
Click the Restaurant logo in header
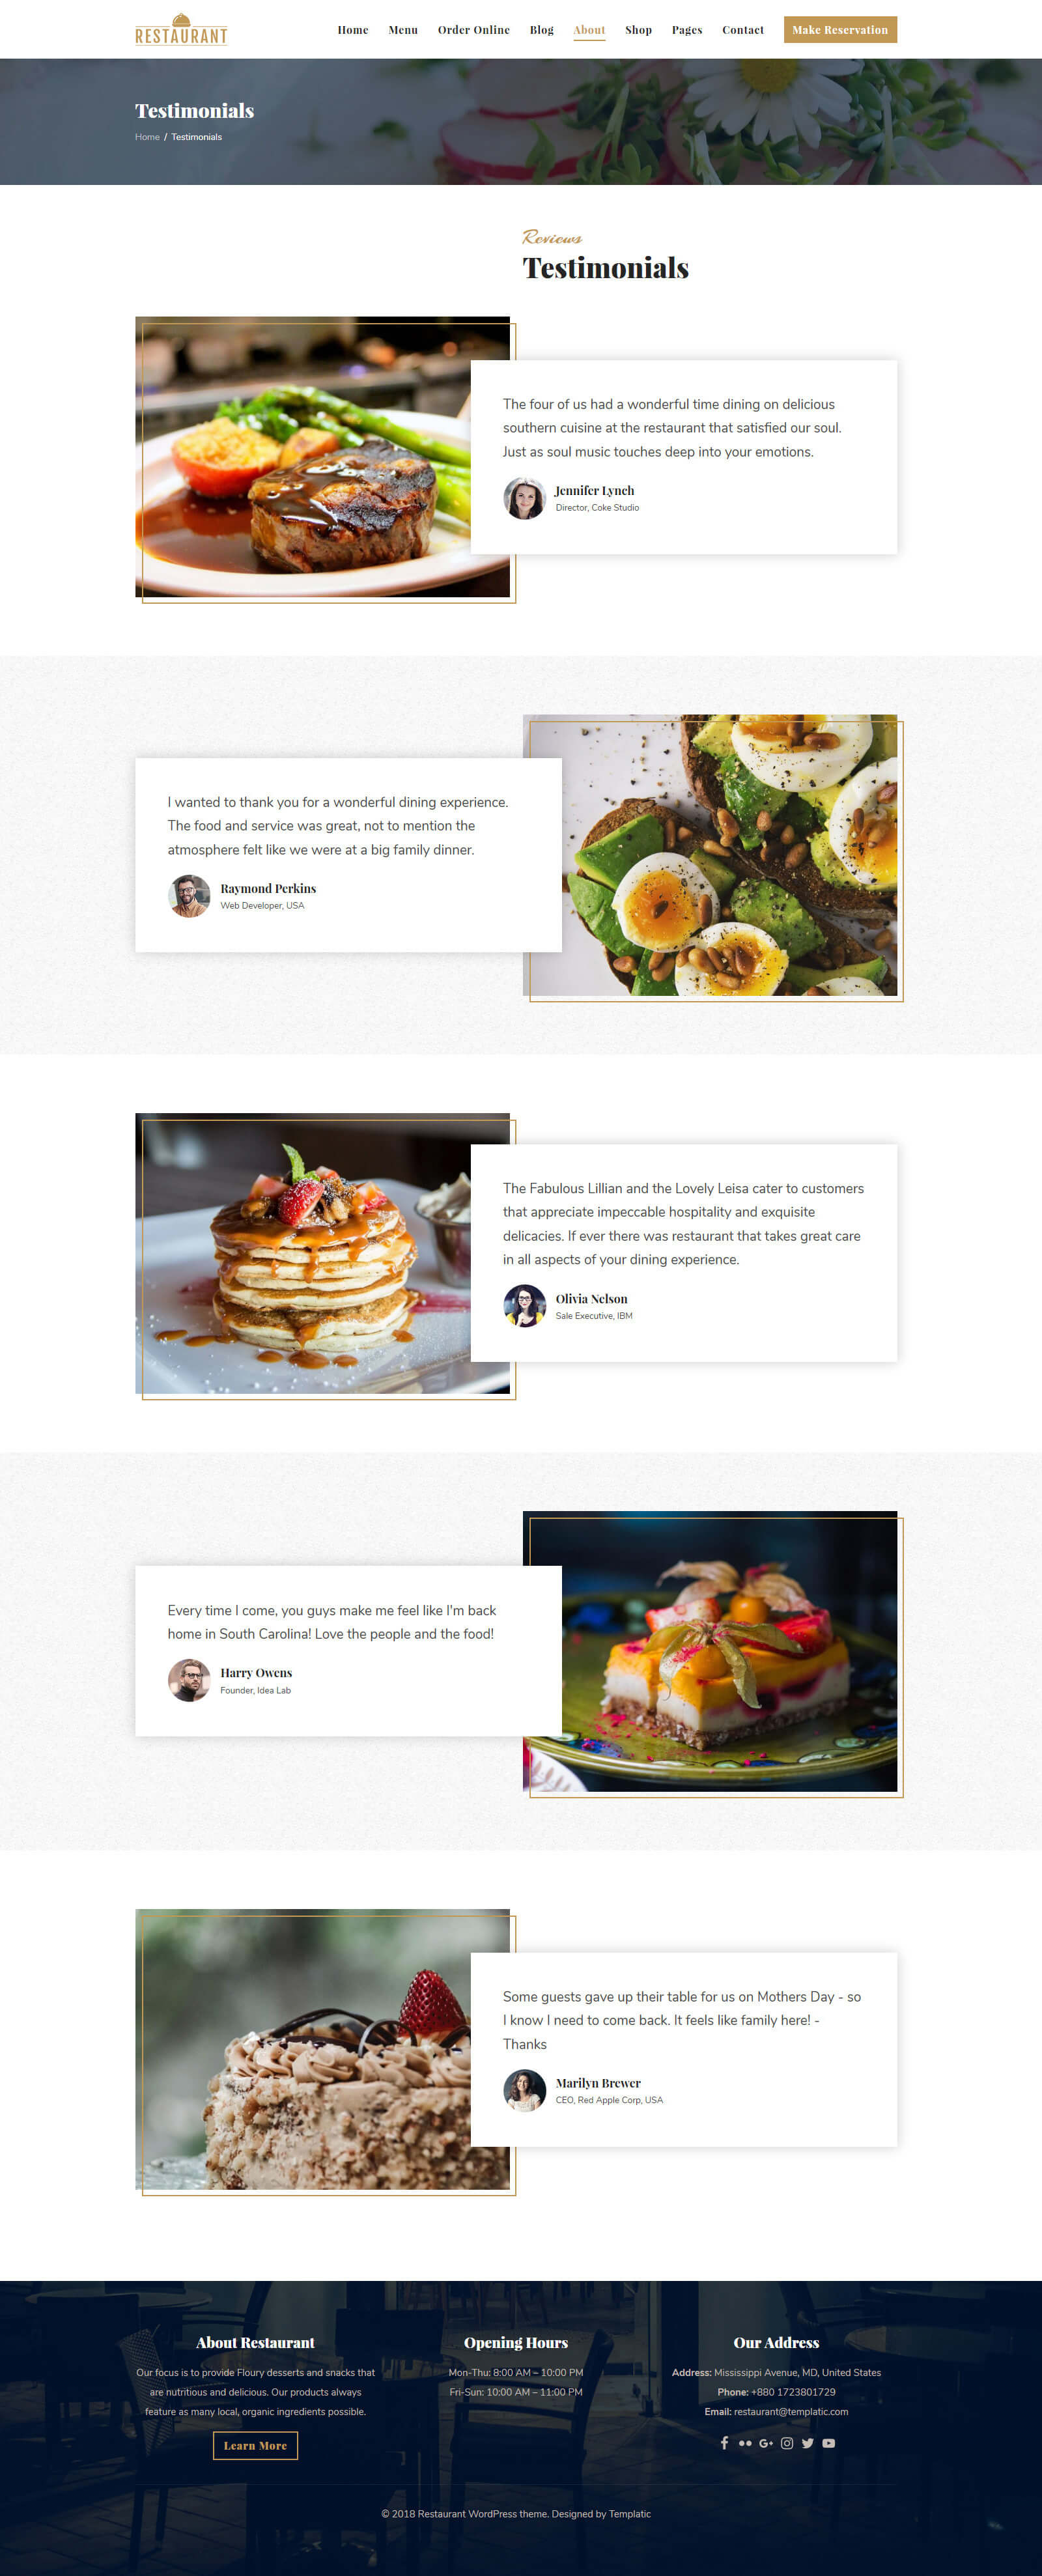pos(181,29)
